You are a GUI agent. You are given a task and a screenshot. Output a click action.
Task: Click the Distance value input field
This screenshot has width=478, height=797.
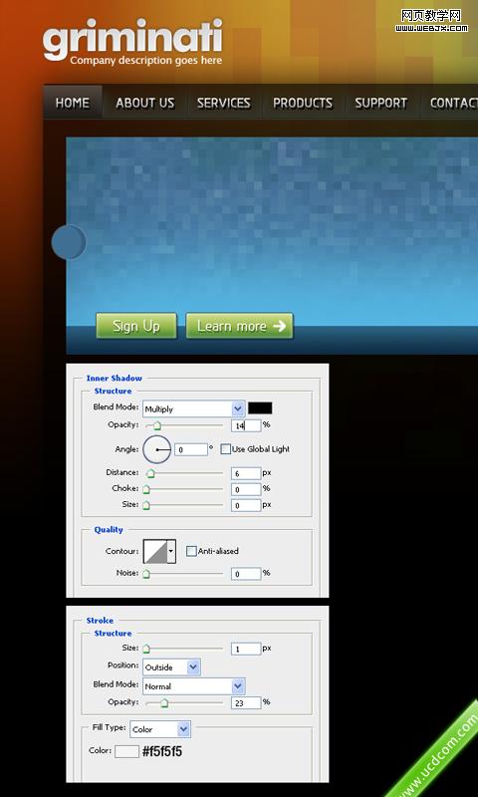(246, 473)
